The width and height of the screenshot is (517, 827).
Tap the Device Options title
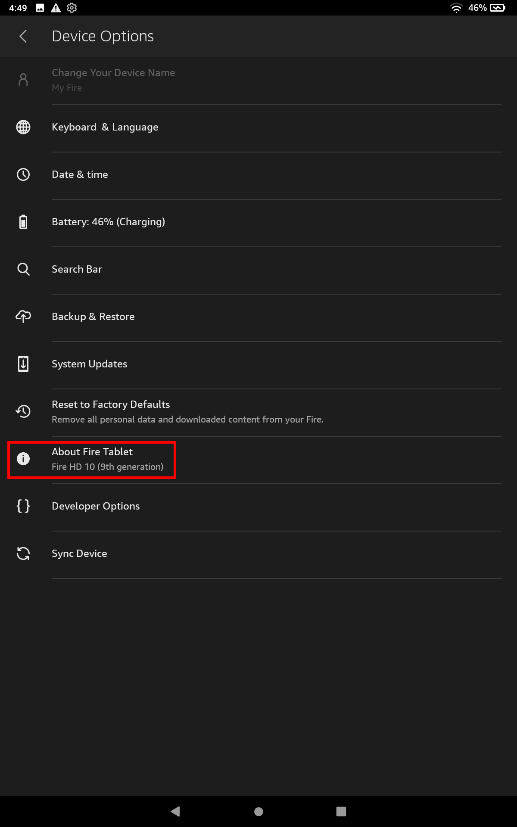click(103, 36)
